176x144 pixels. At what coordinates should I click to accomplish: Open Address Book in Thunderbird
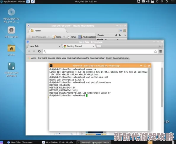pyautogui.click(x=87, y=37)
